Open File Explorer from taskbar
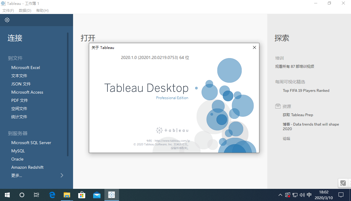The width and height of the screenshot is (351, 201). pyautogui.click(x=67, y=195)
